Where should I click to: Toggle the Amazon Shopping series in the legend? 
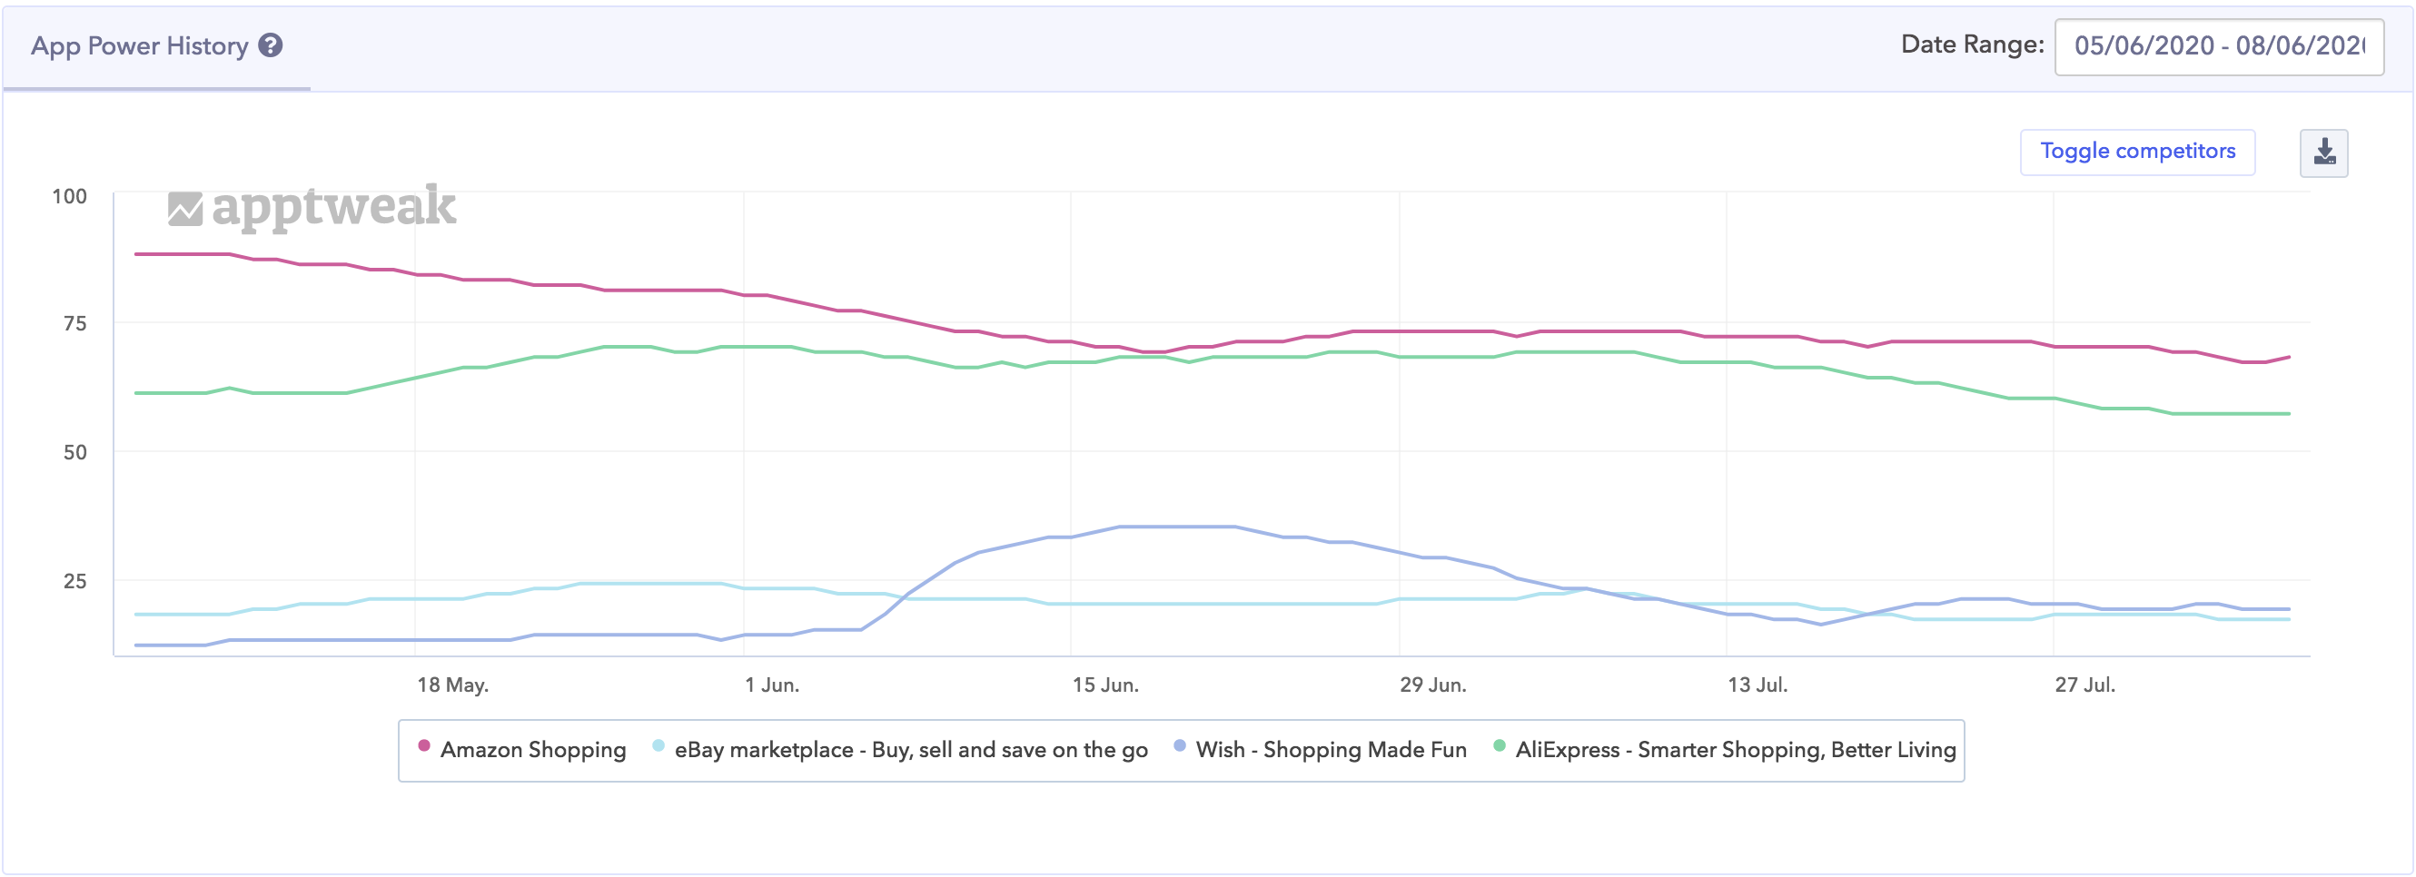pyautogui.click(x=531, y=749)
